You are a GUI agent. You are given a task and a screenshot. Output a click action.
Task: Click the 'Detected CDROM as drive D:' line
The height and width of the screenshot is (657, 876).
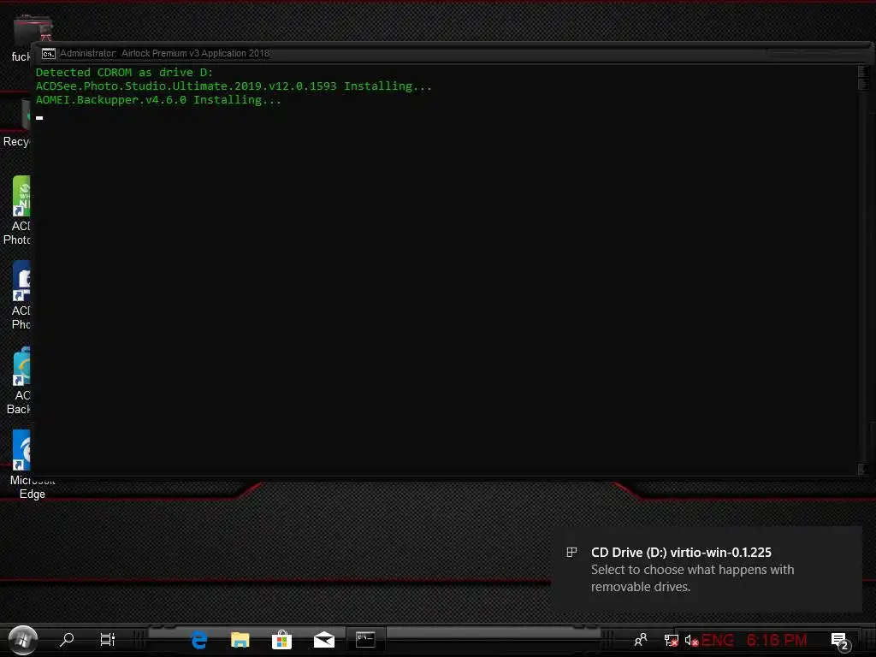pyautogui.click(x=124, y=72)
